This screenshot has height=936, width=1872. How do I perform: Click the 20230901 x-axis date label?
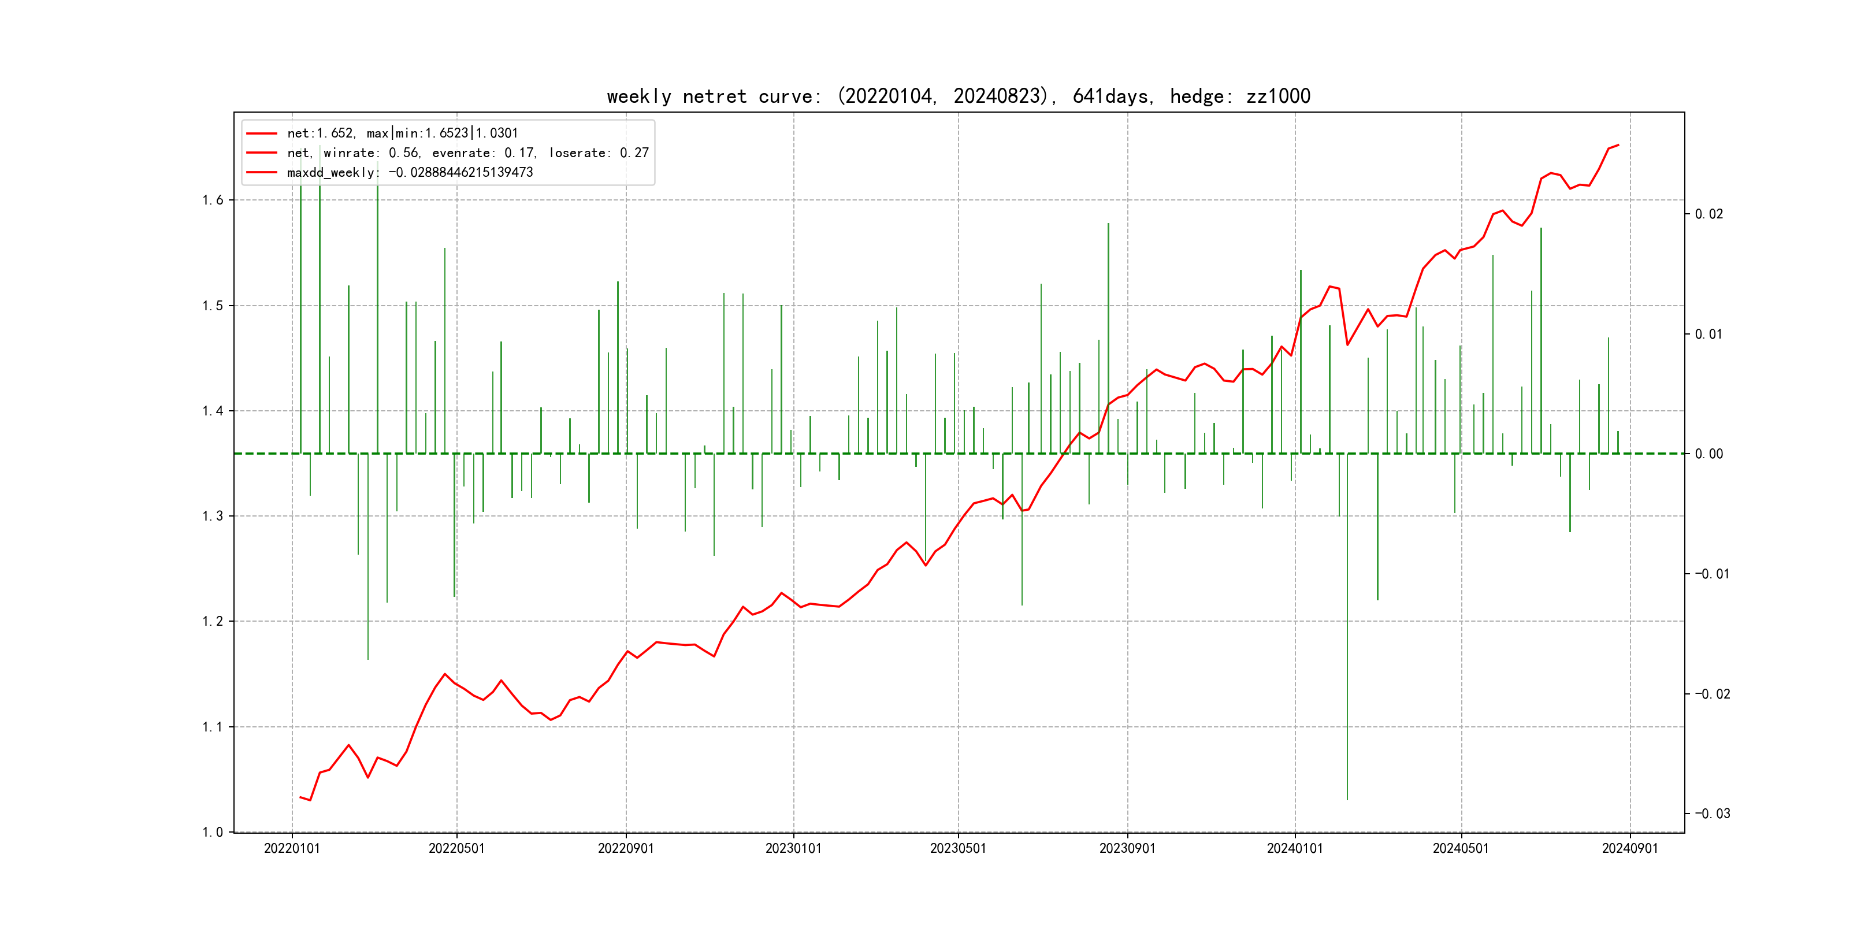tap(1127, 848)
